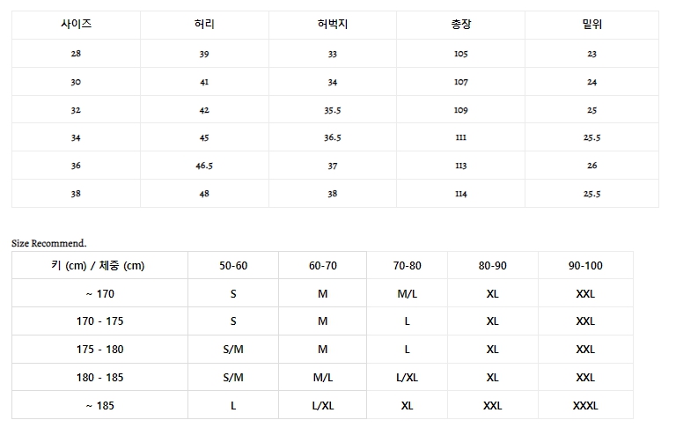Viewport: 676px width, 435px height.
Task: Click the rise value 26
Action: pos(591,166)
